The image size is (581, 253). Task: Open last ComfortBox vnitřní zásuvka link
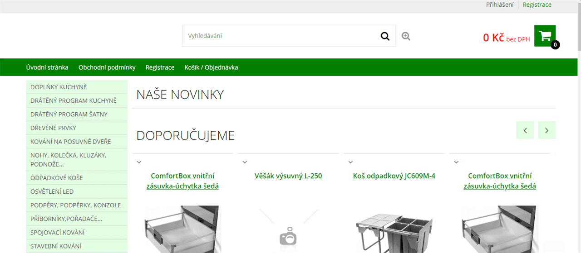(x=500, y=181)
